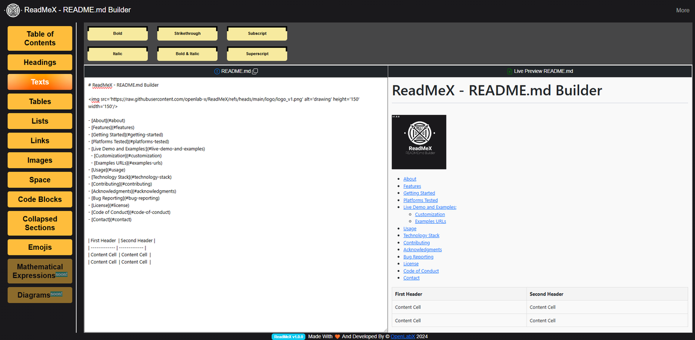This screenshot has height=340, width=695.
Task: Open the Headings section
Action: tap(39, 62)
